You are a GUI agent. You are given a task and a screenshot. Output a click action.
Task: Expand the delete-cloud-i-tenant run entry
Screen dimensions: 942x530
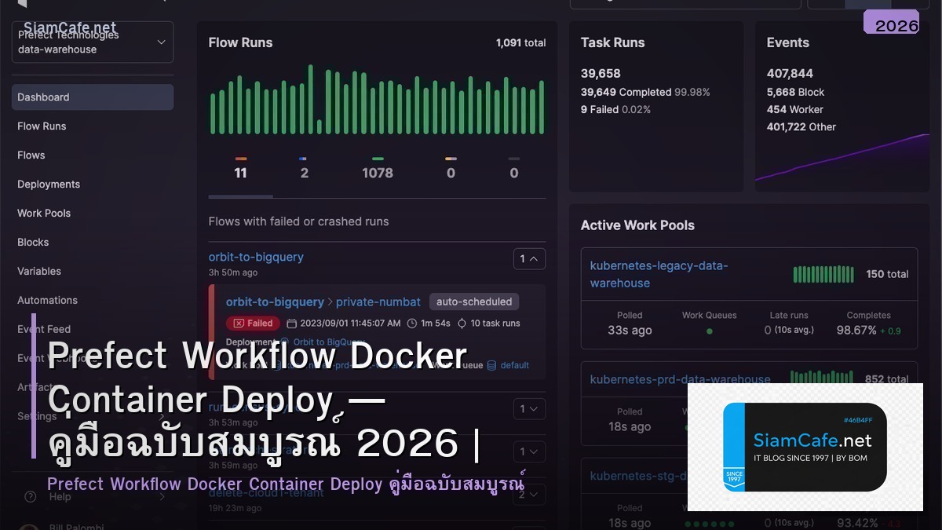pyautogui.click(x=529, y=495)
